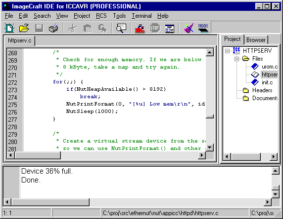
Task: Open the Terminal menu
Action: tap(141, 16)
